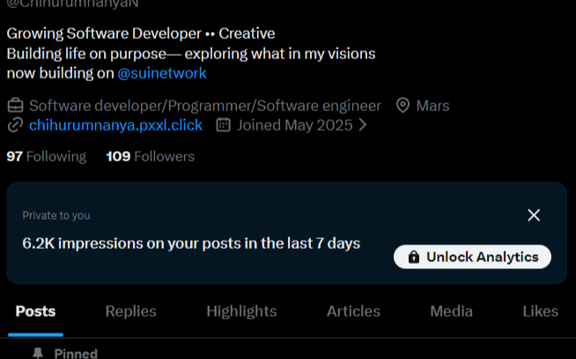Open the Media tab

click(452, 311)
